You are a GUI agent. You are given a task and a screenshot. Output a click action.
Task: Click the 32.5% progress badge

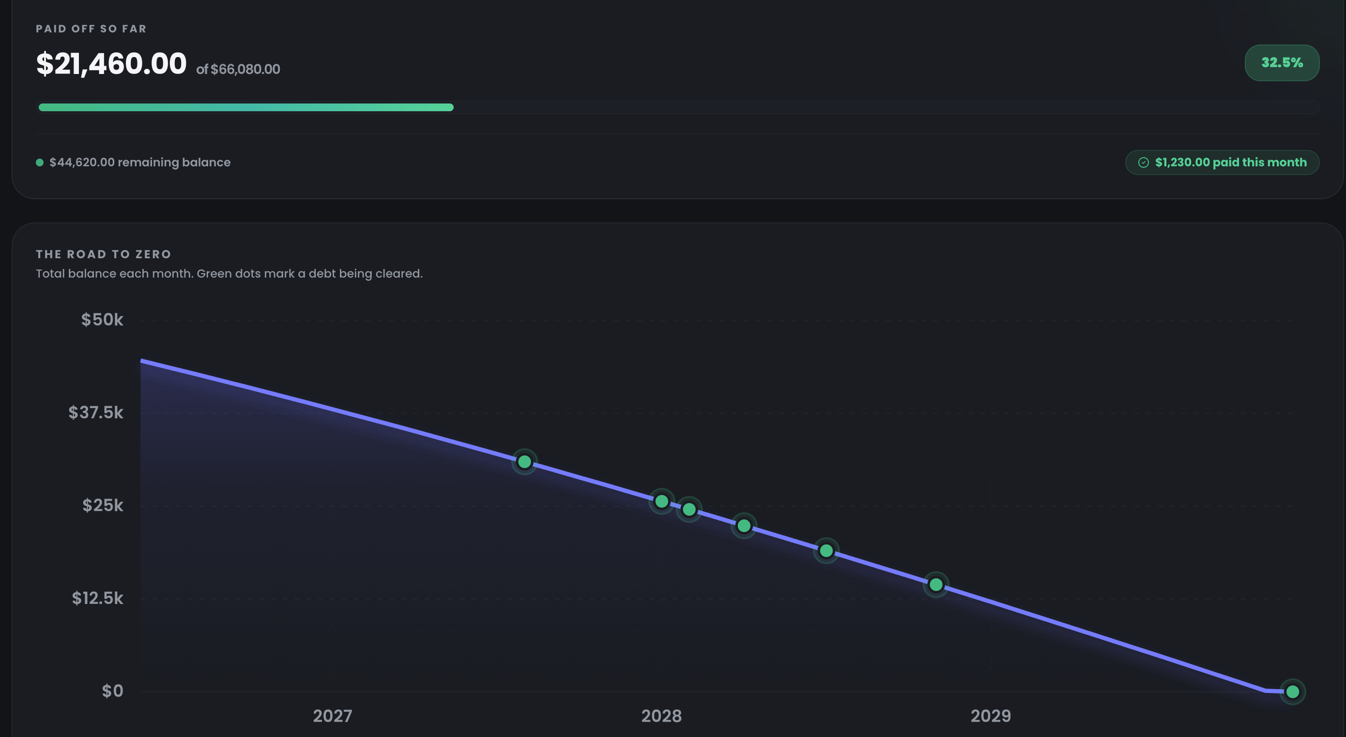point(1282,63)
